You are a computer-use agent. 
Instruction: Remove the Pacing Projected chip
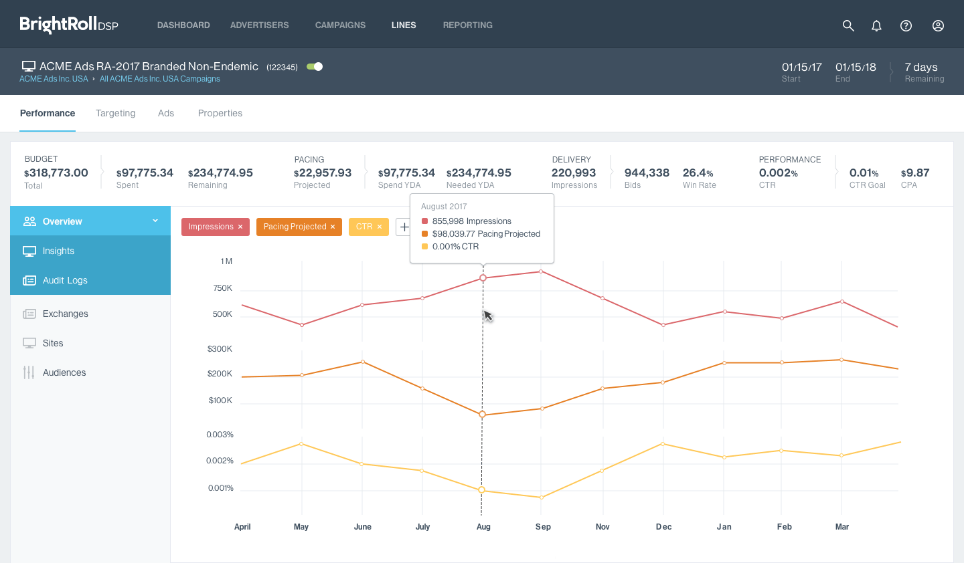tap(333, 227)
